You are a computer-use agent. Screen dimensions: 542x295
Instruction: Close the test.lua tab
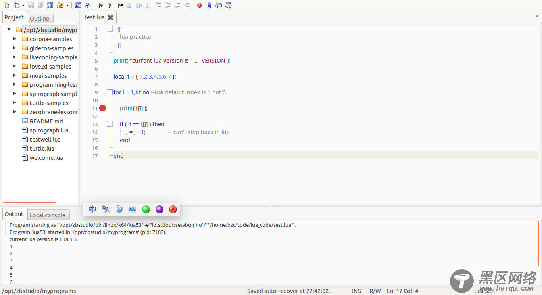pos(111,17)
